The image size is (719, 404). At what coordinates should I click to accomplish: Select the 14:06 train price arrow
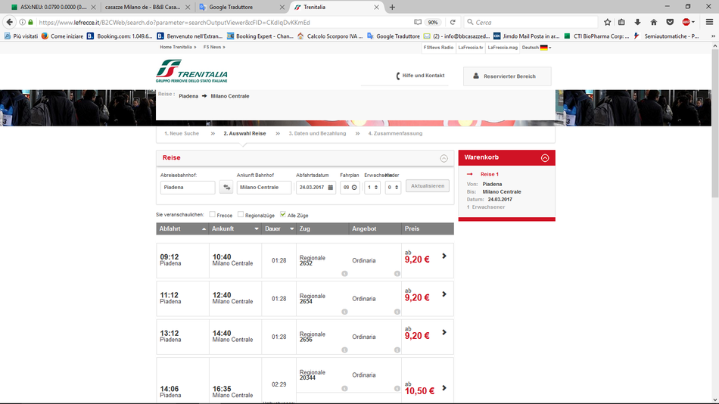444,388
